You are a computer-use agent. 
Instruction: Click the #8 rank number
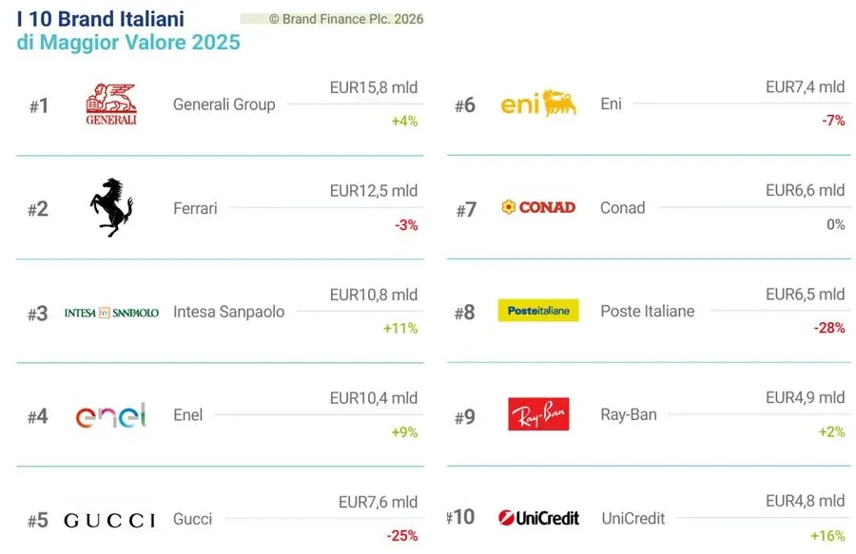click(x=464, y=313)
